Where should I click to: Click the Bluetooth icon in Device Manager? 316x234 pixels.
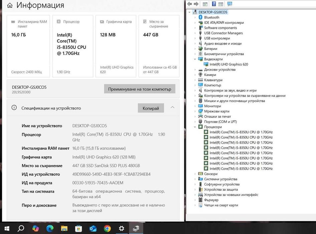[200, 17]
